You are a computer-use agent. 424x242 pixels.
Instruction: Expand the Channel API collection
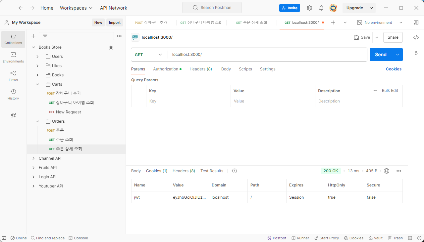(x=33, y=158)
